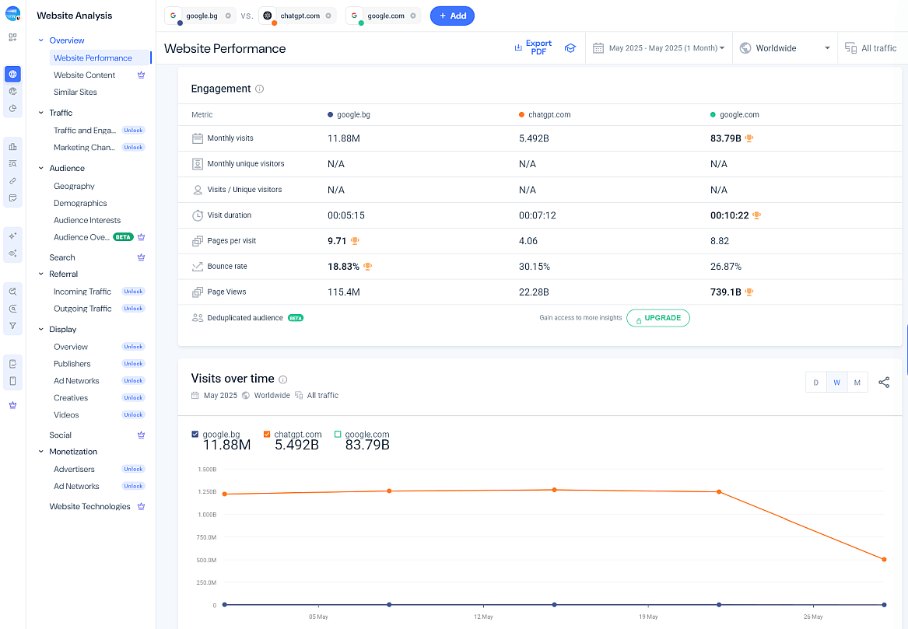The height and width of the screenshot is (629, 908).
Task: Click the google.bg favicon chip icon
Action: coord(174,16)
